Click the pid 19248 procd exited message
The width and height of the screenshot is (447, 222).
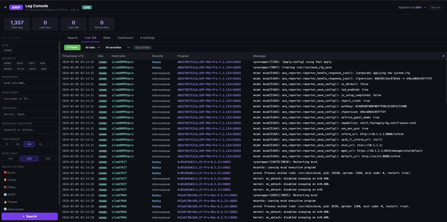[x=332, y=173]
